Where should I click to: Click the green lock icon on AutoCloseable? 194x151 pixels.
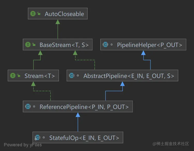click(39, 14)
